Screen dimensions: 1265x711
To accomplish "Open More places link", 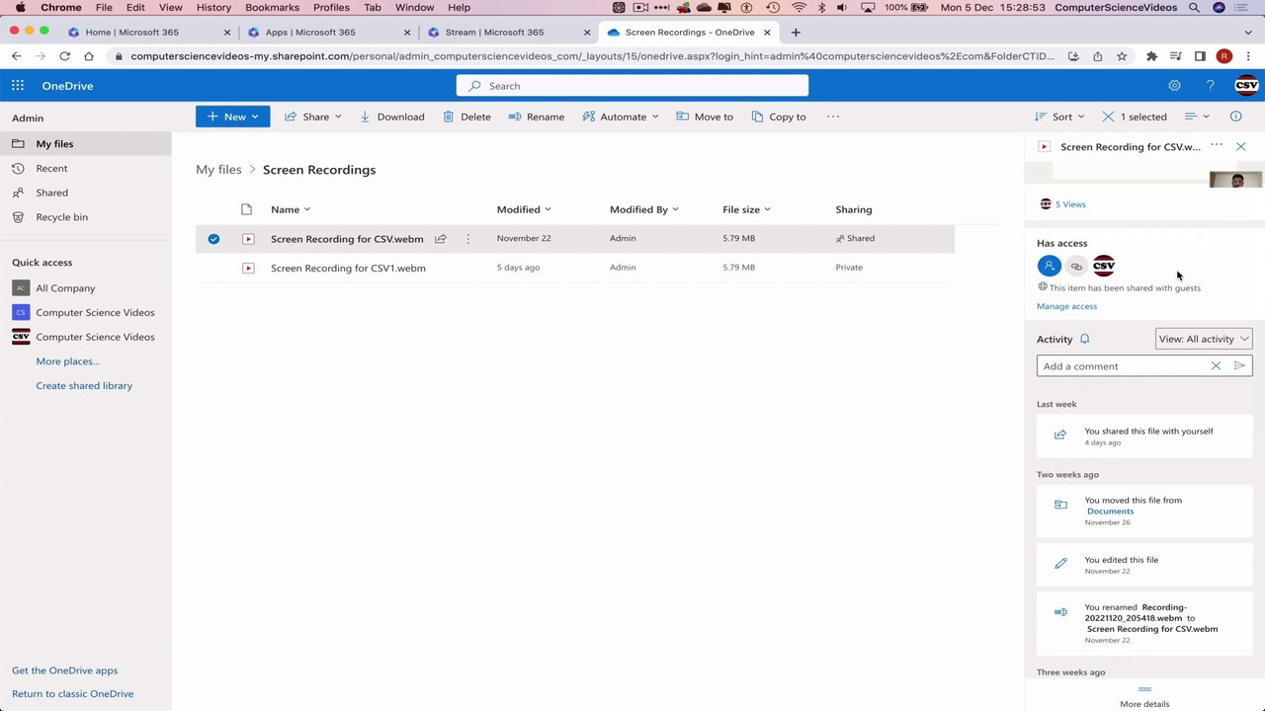I will coord(67,361).
